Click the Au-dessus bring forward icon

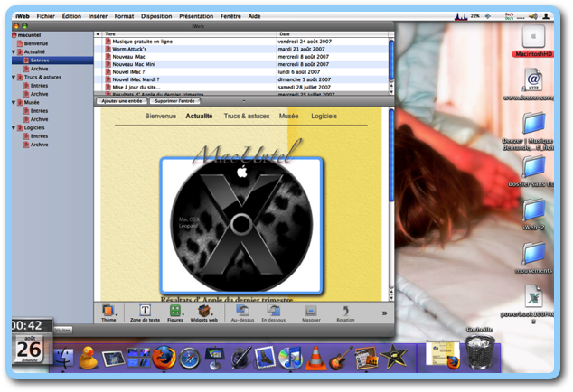pos(242,311)
